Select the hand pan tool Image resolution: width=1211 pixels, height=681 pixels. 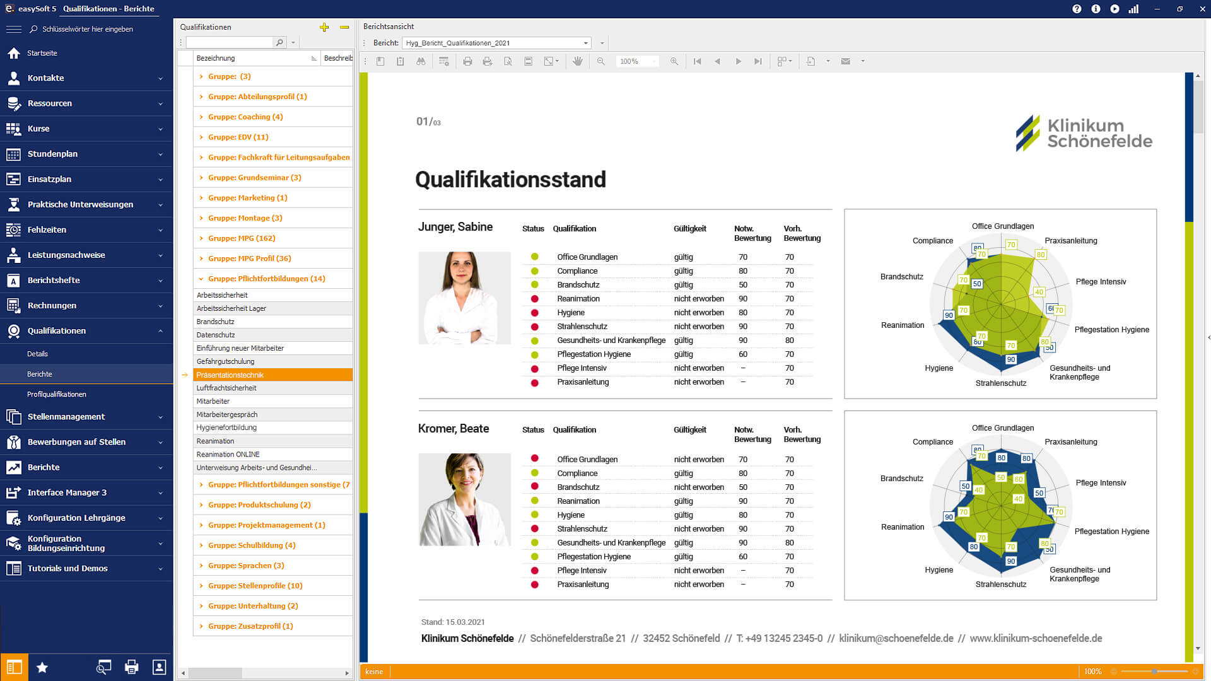tap(577, 61)
